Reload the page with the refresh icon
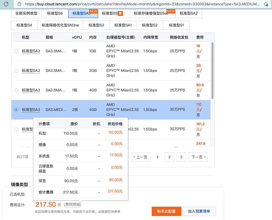This screenshot has height=220, width=272. [x=6, y=4]
